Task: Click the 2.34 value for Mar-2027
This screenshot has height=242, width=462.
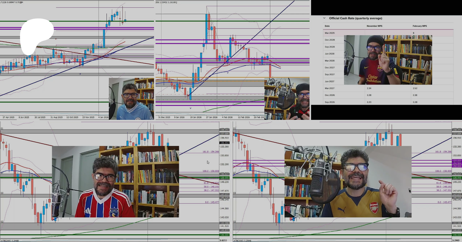Action: tap(369, 88)
